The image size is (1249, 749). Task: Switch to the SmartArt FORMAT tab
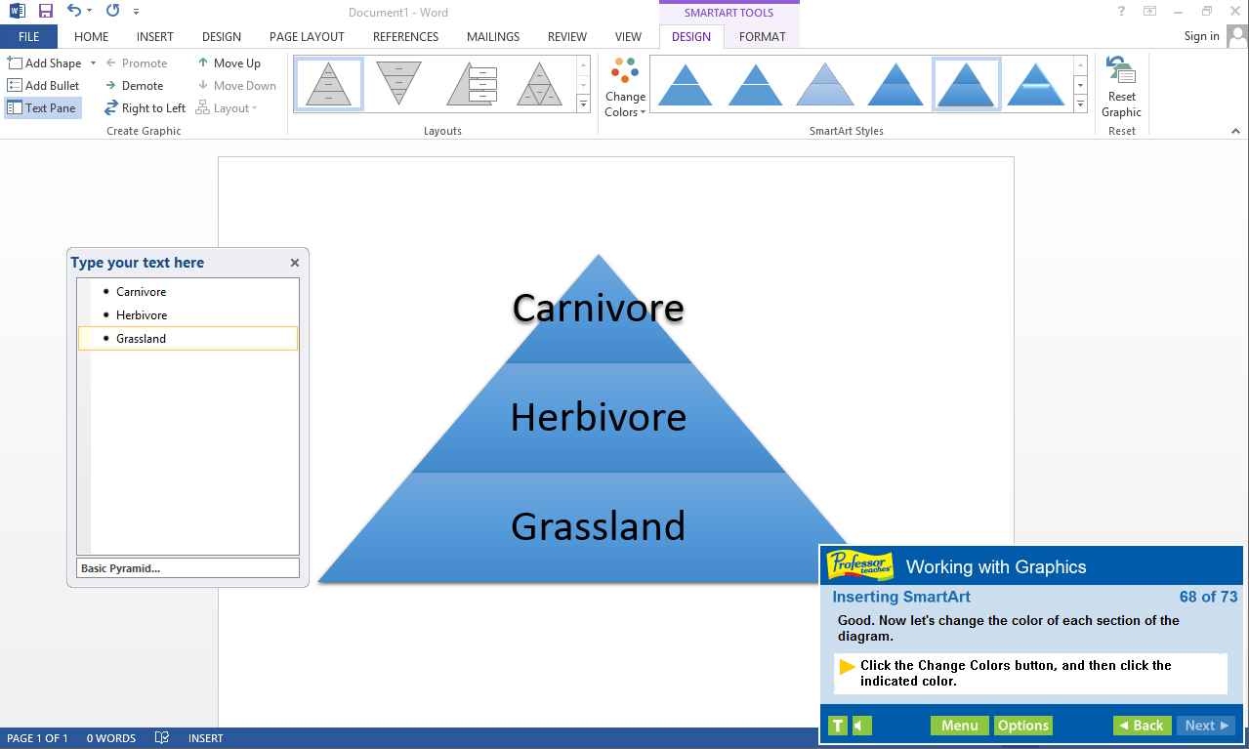click(762, 37)
